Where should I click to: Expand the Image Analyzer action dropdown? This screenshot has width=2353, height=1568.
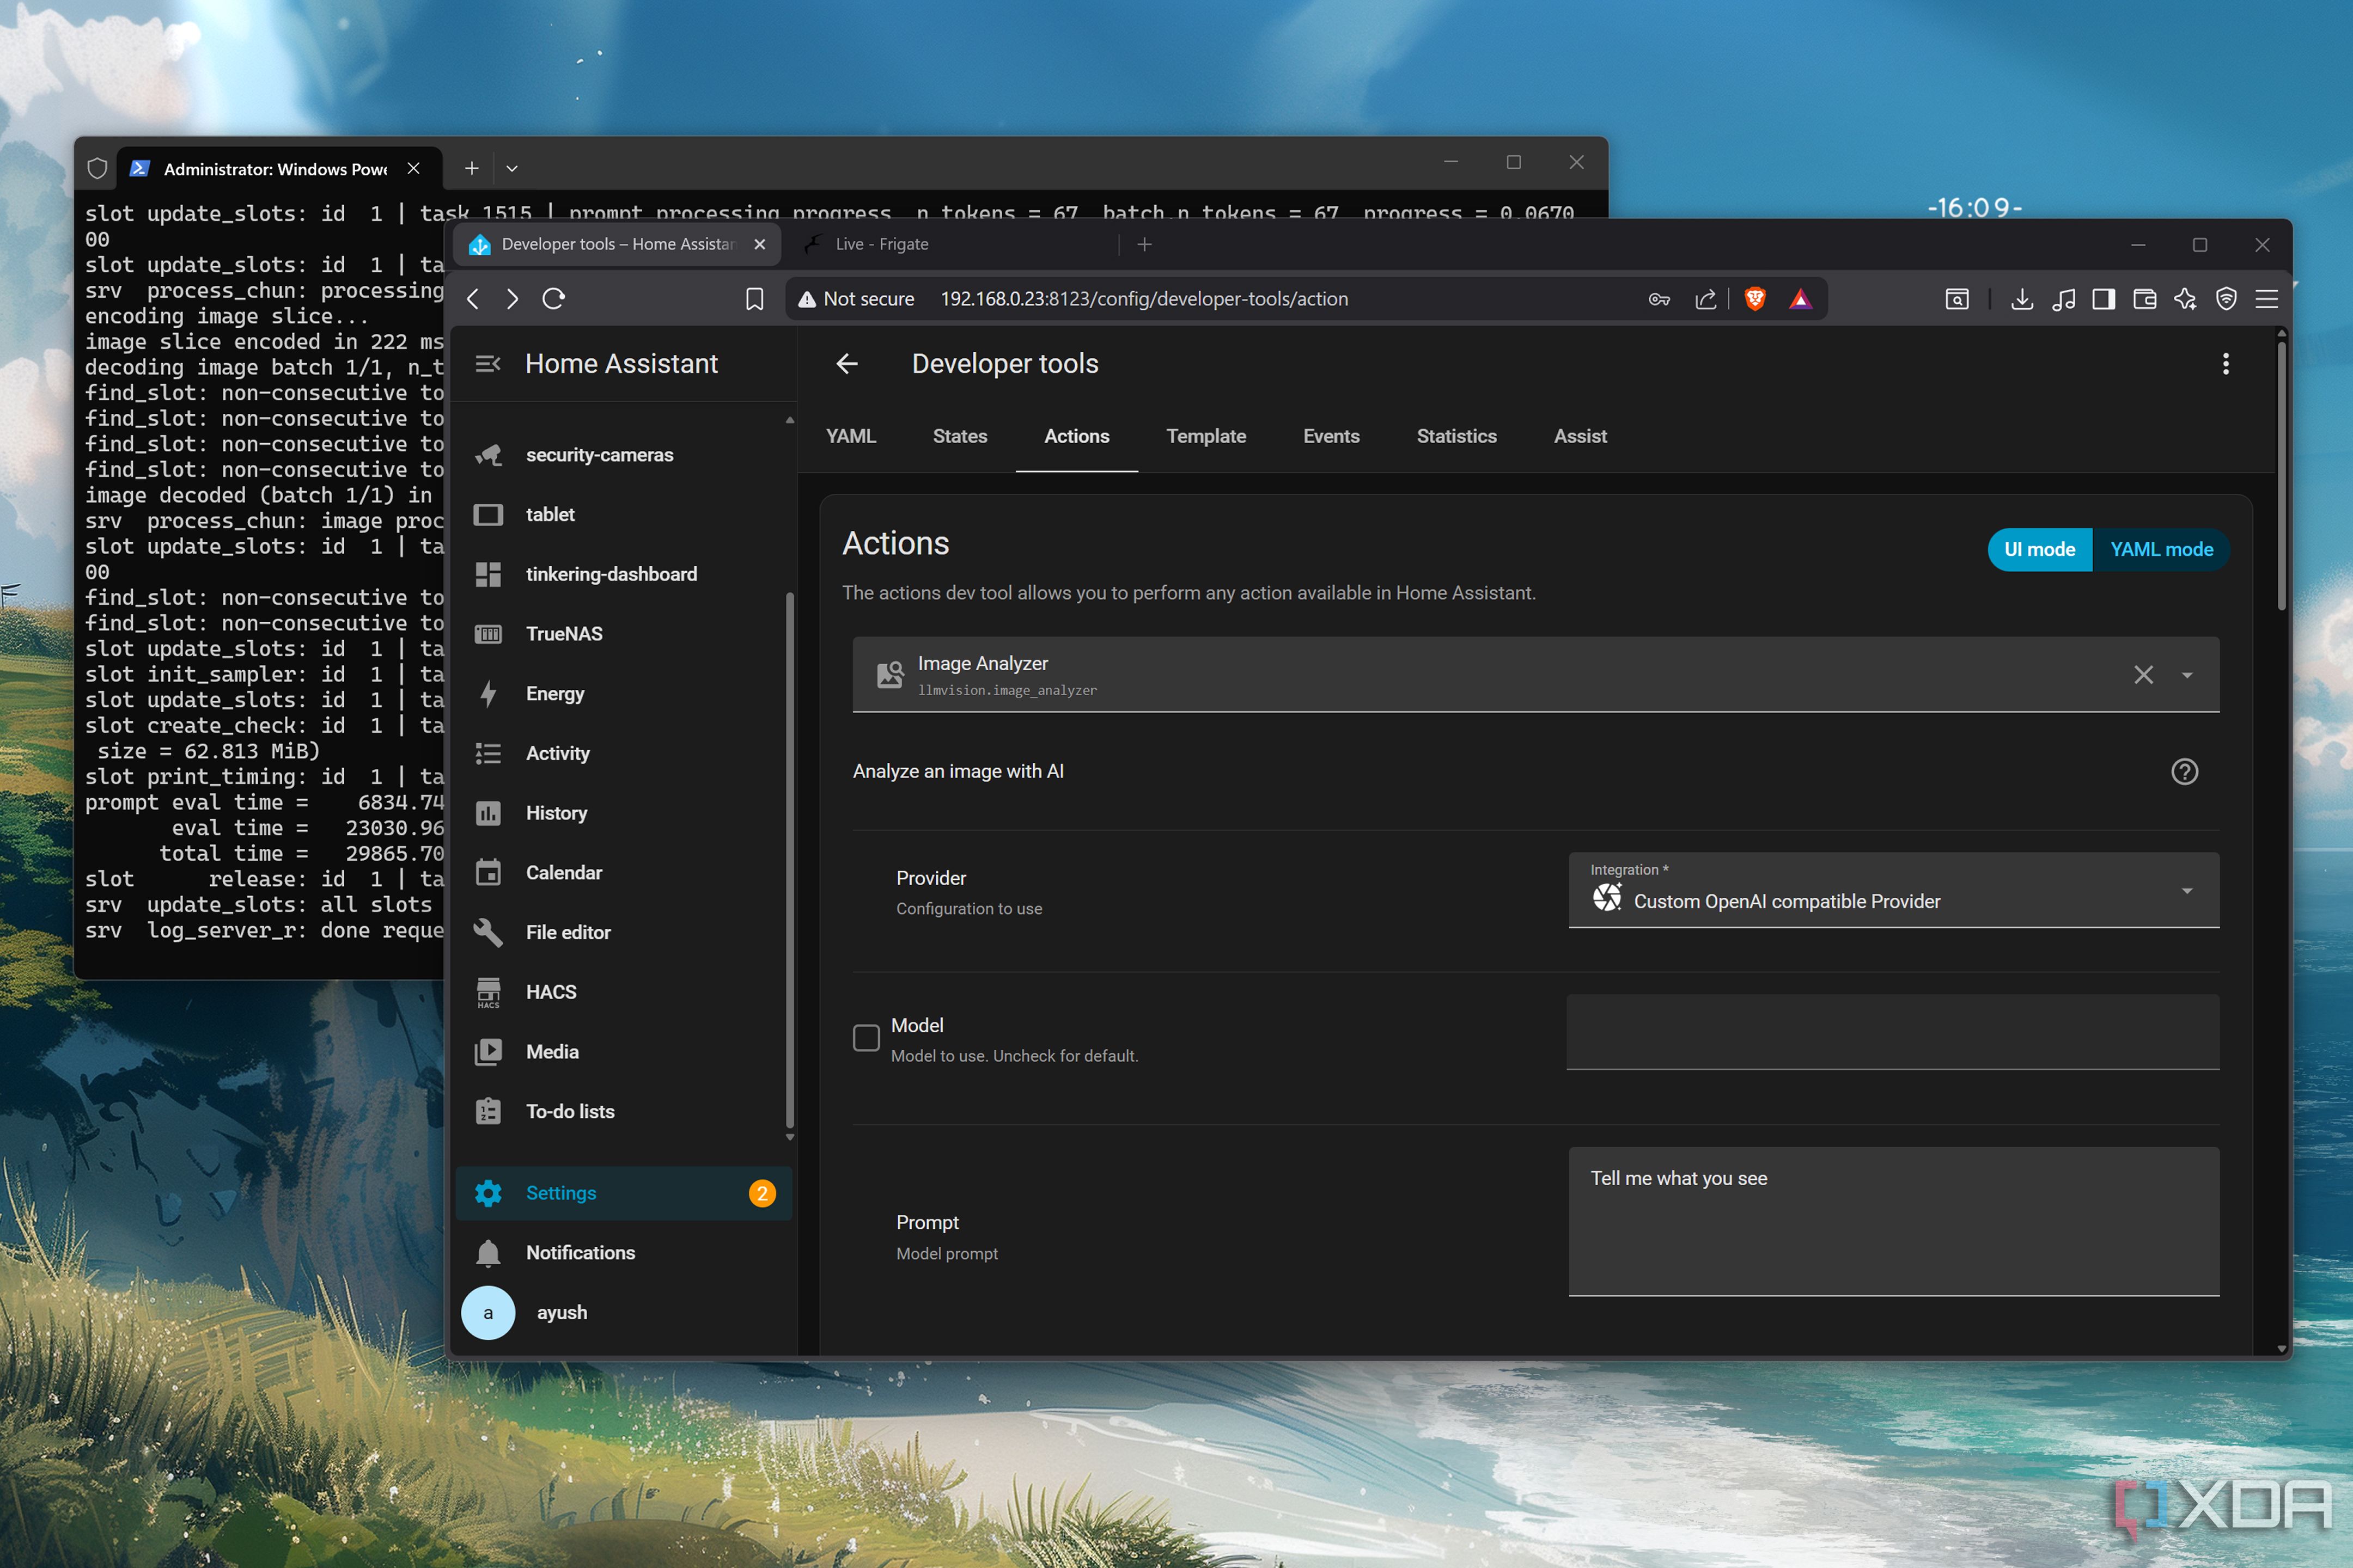(x=2187, y=675)
